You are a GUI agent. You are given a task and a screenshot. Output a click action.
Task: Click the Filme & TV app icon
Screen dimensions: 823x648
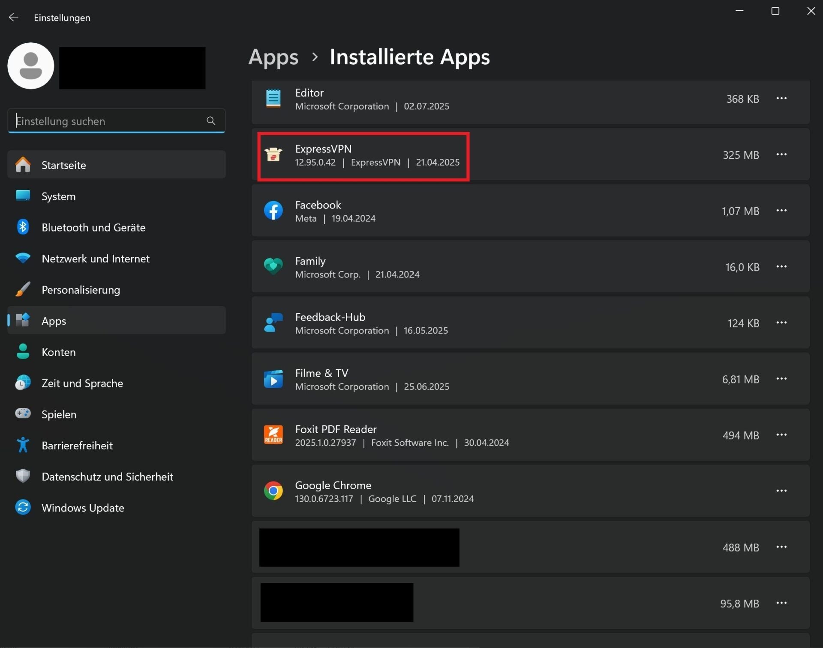click(273, 379)
